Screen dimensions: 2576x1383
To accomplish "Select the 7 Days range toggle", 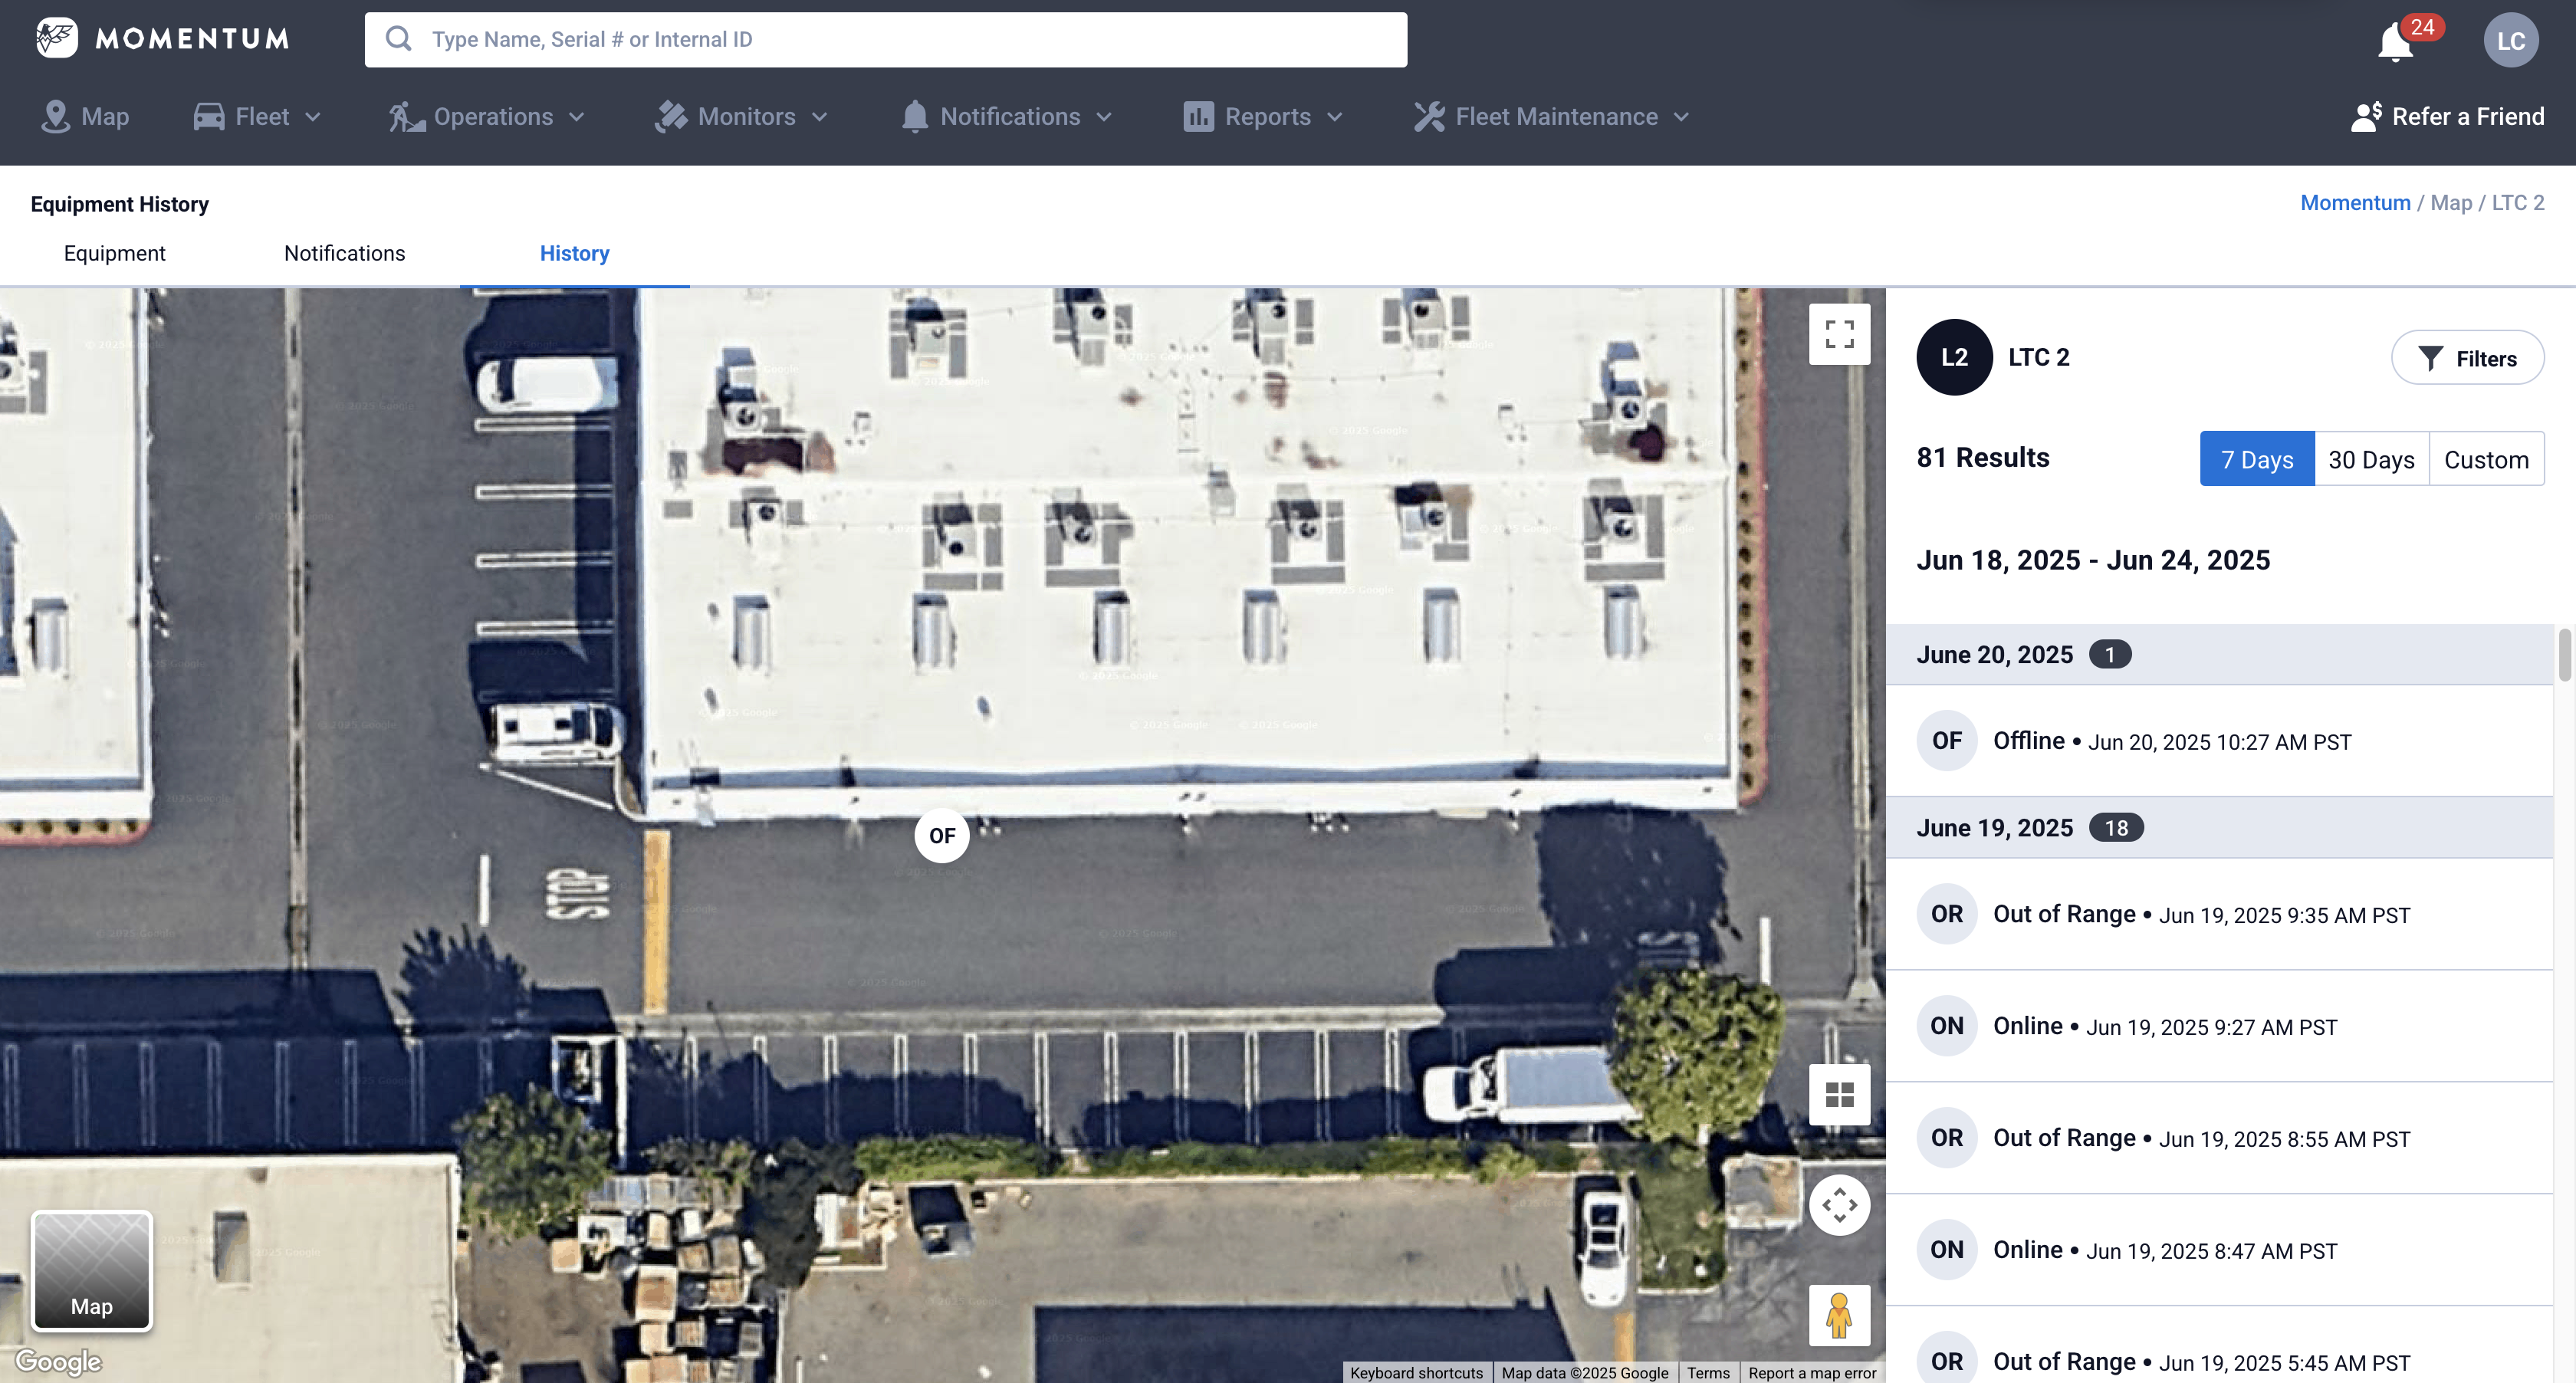I will tap(2256, 459).
